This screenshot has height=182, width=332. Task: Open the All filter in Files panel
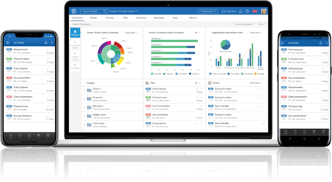[x=197, y=83]
